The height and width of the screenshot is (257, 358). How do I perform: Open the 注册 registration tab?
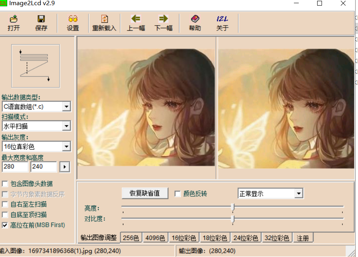pos(303,238)
